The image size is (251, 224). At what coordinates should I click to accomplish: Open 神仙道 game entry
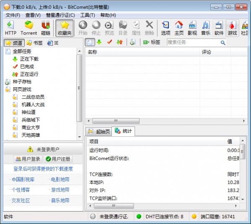[28, 112]
